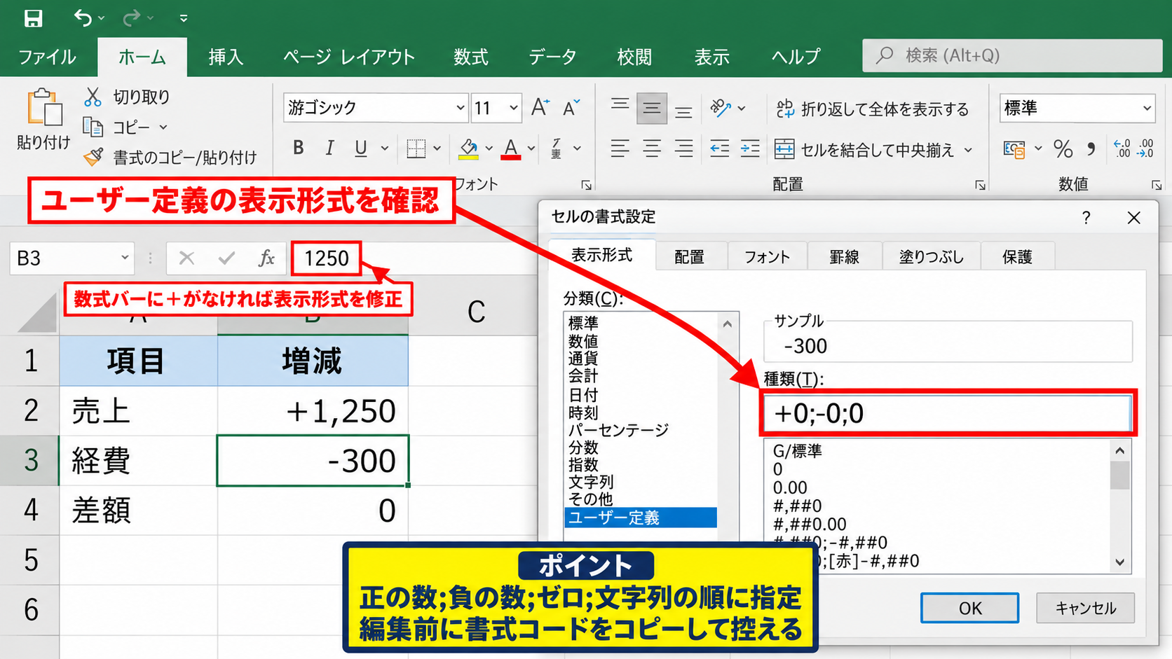Click the text orientation icon
This screenshot has width=1172, height=659.
(720, 108)
